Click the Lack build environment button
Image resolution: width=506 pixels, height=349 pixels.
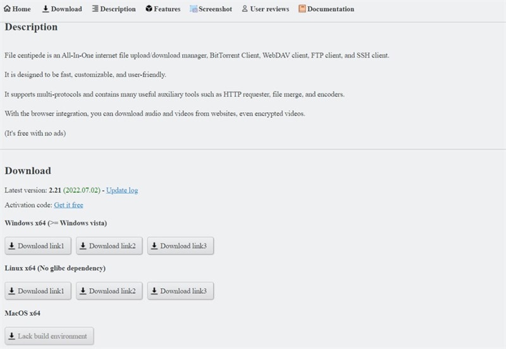click(x=49, y=336)
